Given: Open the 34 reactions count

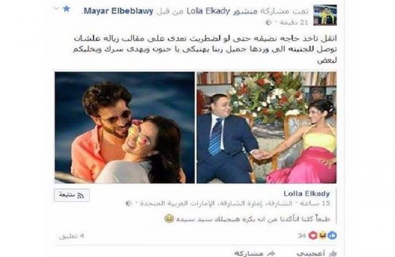Looking at the screenshot, I should tap(301, 236).
